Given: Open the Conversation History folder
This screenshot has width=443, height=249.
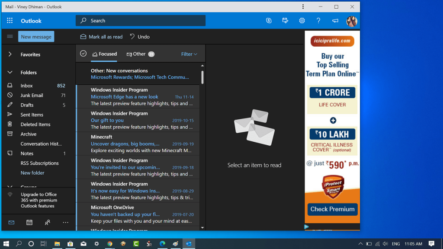Looking at the screenshot, I should point(41,144).
